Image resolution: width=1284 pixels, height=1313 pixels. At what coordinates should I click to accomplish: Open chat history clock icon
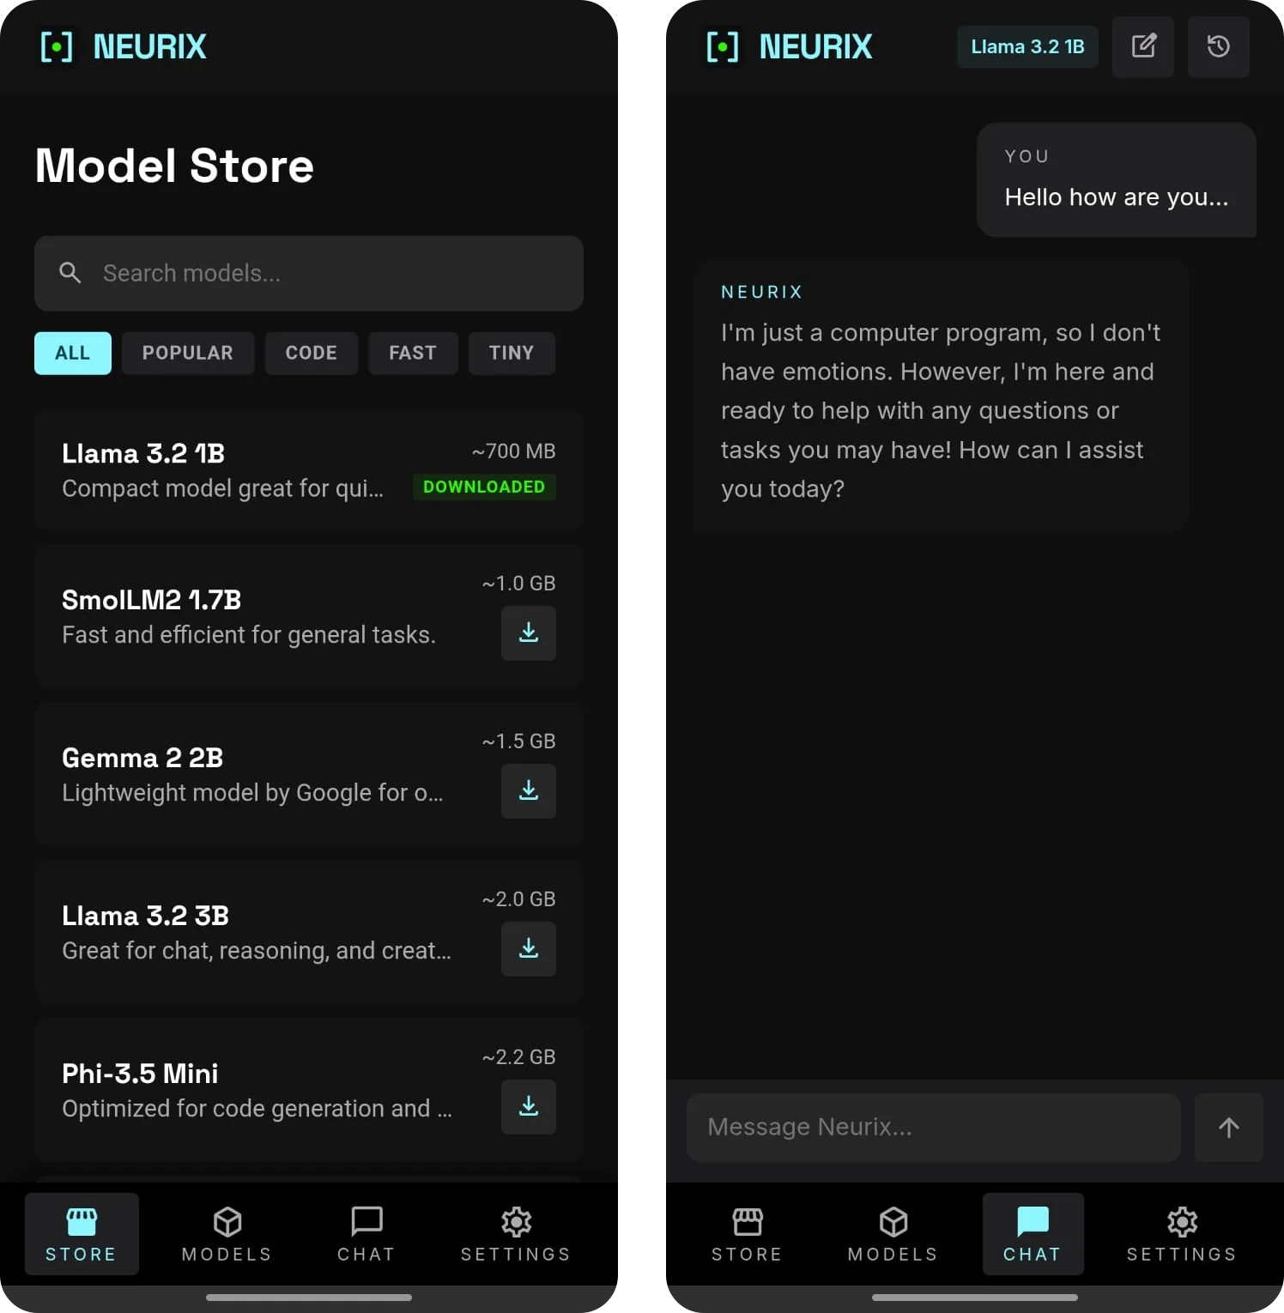pyautogui.click(x=1219, y=46)
